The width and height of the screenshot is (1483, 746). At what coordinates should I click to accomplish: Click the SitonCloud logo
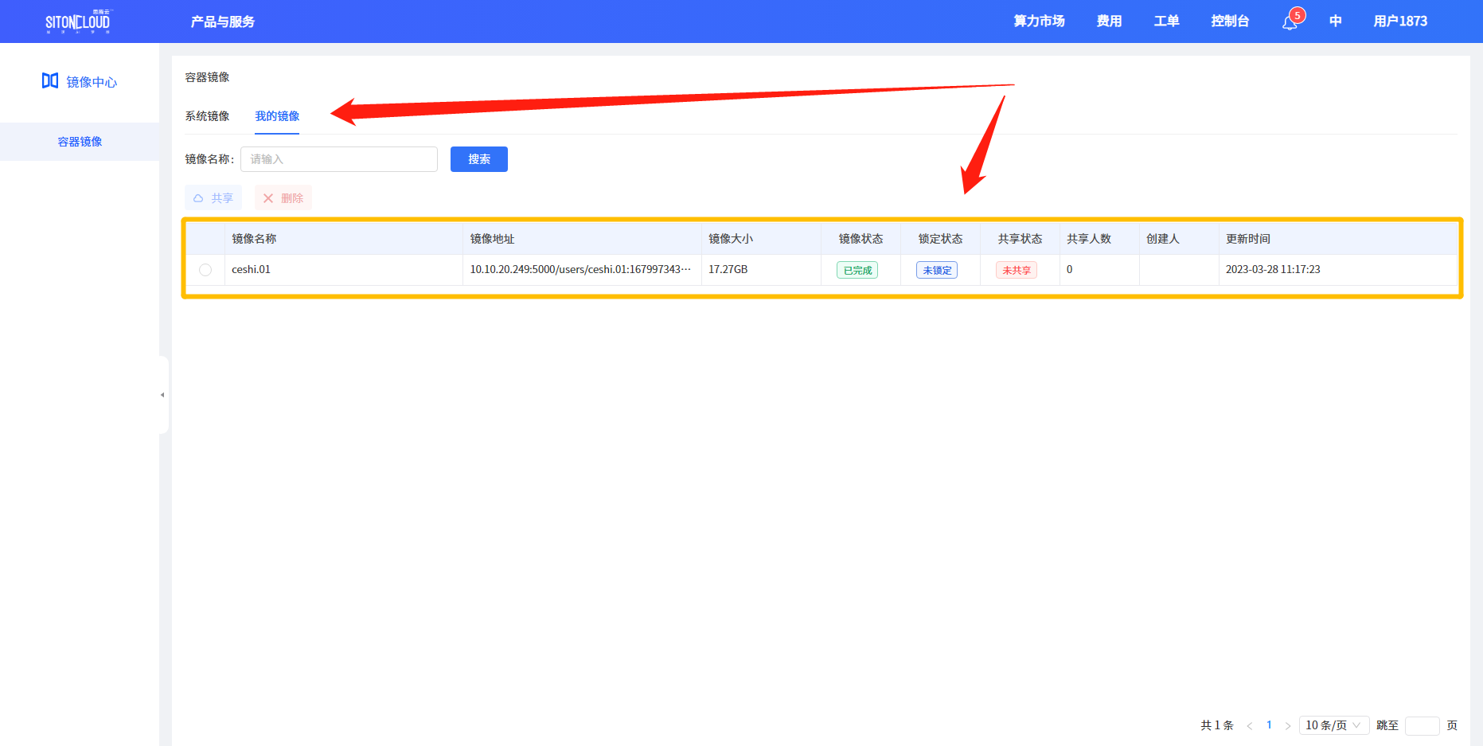click(77, 21)
